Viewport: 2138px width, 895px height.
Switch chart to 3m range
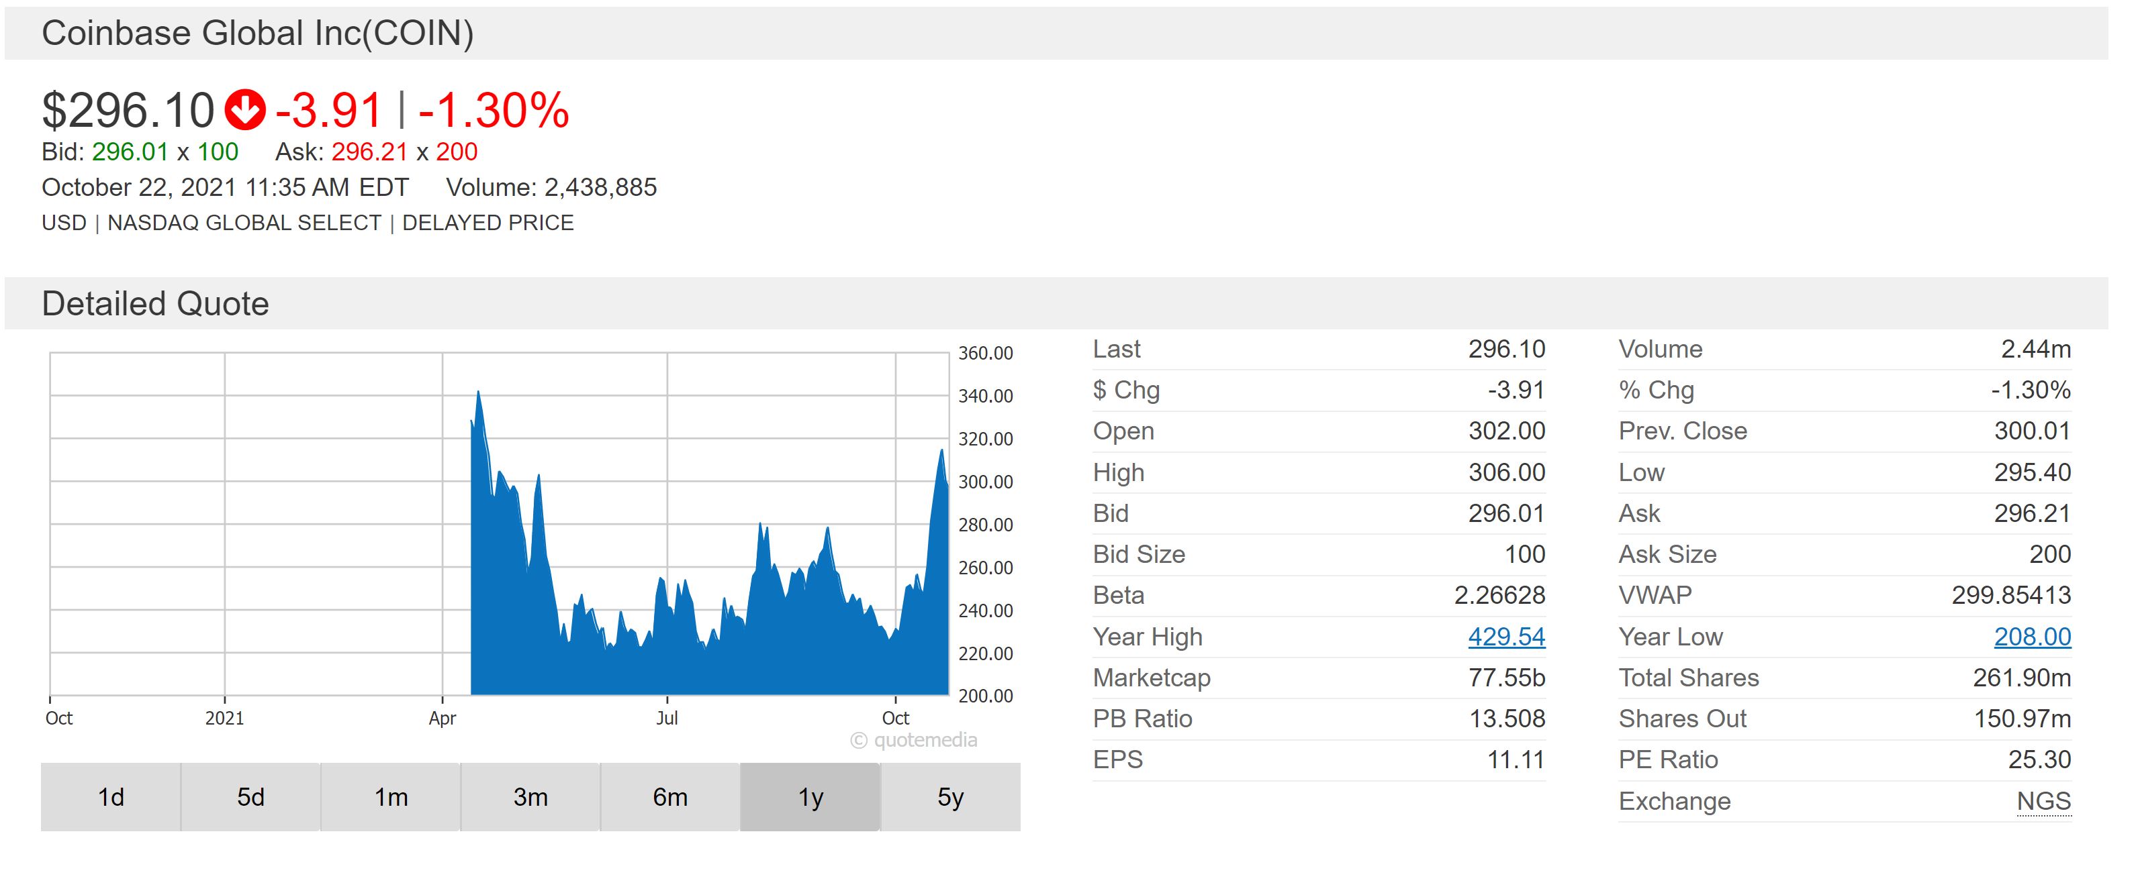530,797
